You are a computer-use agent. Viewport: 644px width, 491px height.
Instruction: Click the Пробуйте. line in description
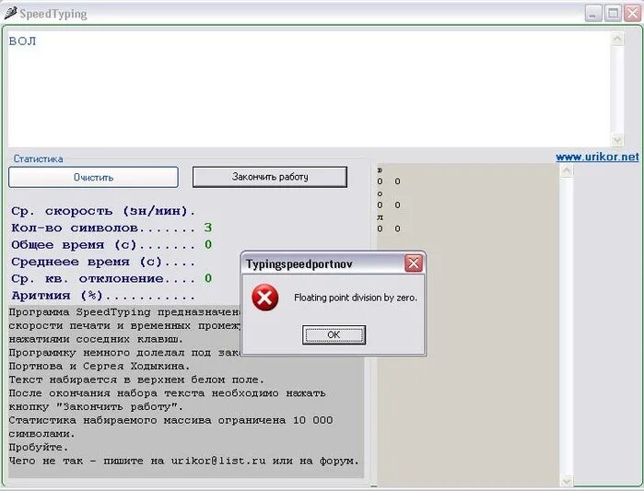39,448
